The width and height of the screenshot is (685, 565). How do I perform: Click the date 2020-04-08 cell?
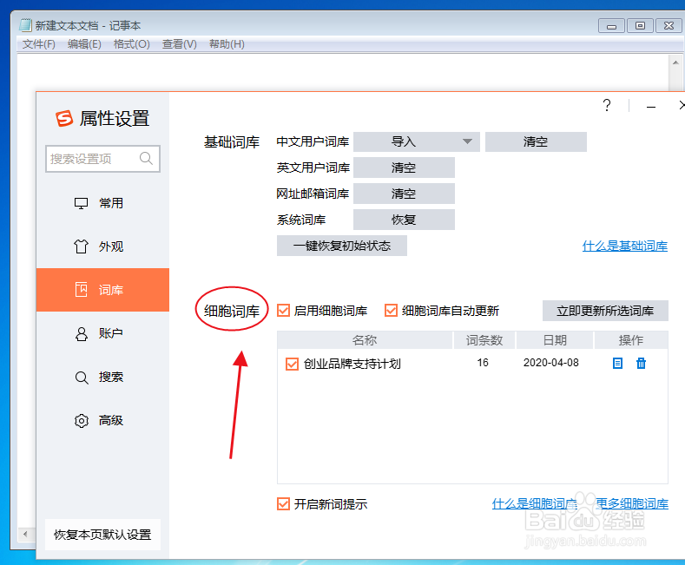coord(551,363)
